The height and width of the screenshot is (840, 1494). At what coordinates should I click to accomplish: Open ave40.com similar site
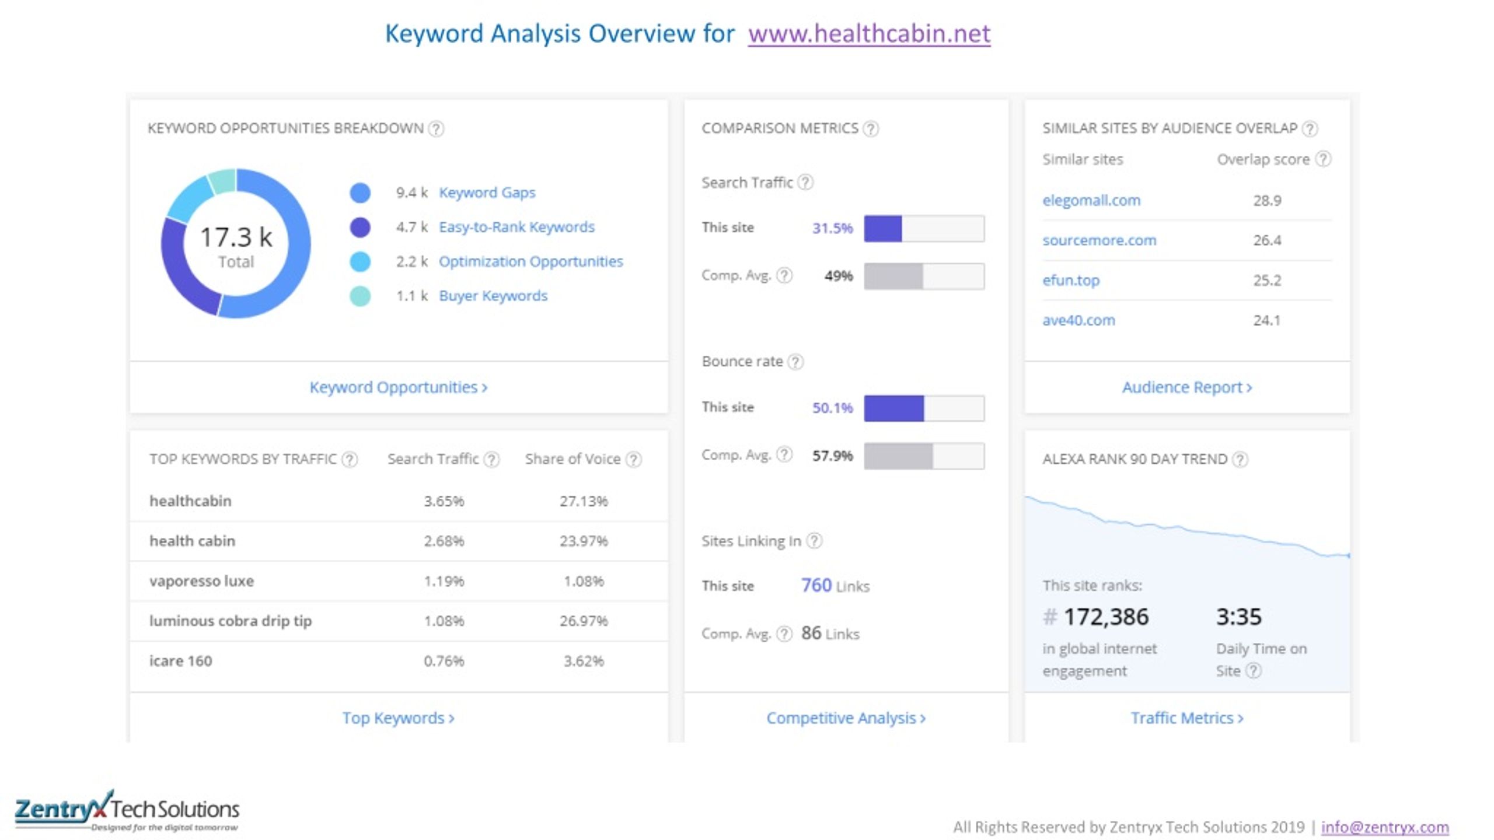coord(1078,320)
